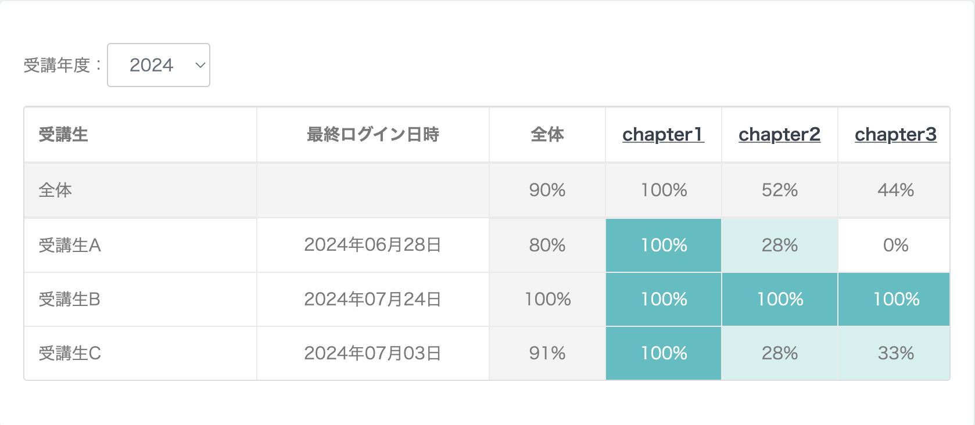Select the 受講生B row
The image size is (975, 425).
[x=139, y=299]
